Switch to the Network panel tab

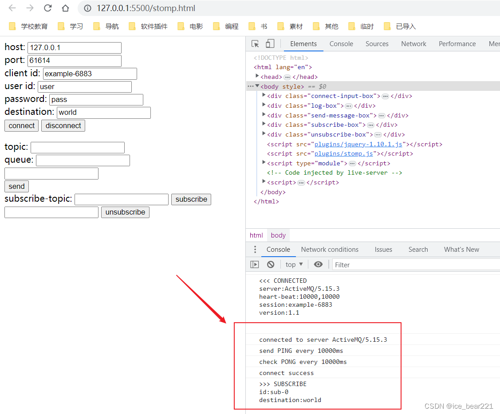[x=413, y=43]
